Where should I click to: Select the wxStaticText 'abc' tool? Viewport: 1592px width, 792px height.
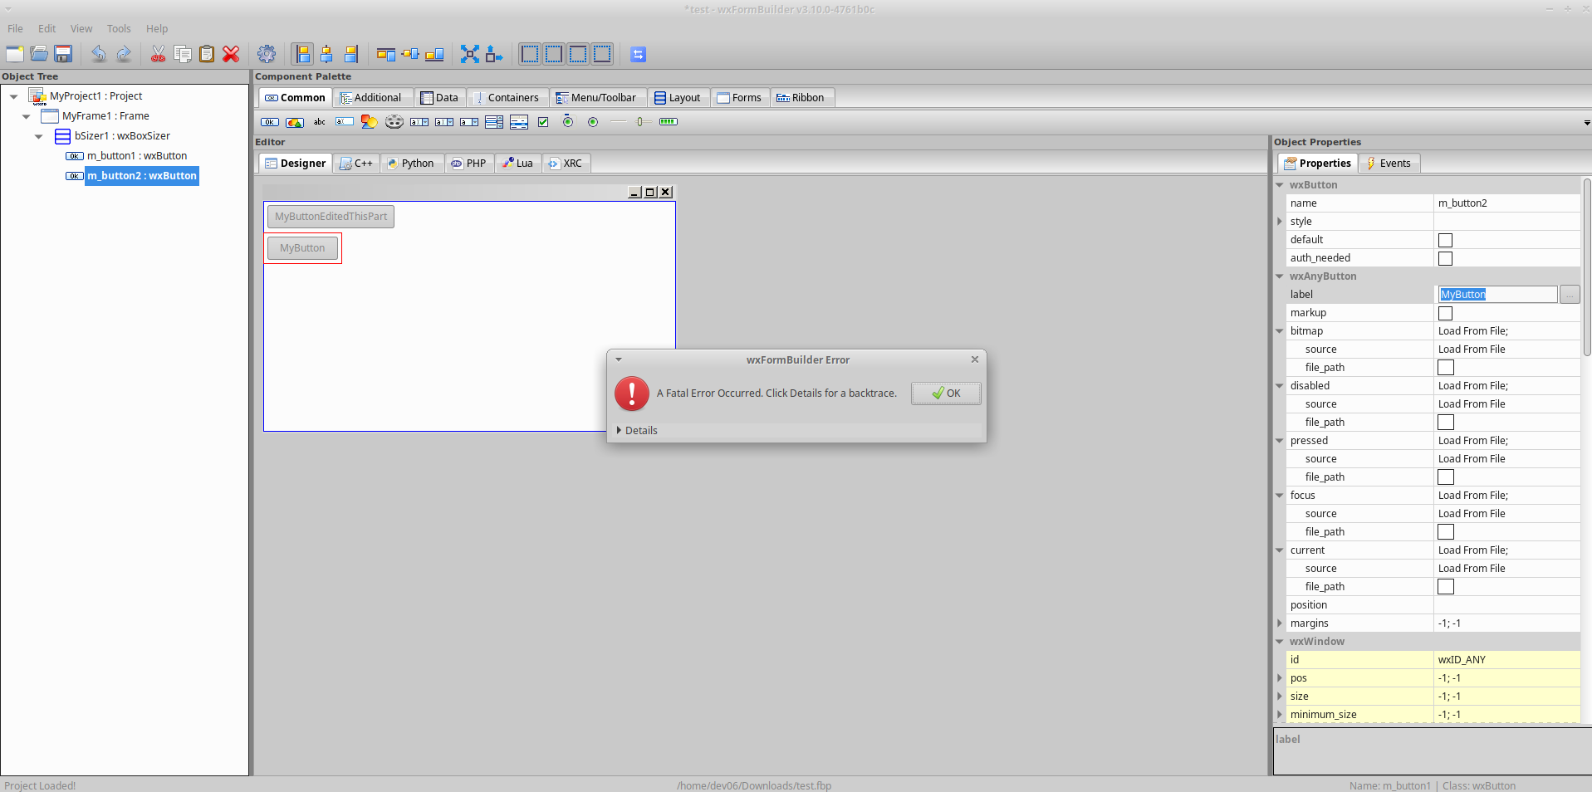[x=319, y=121]
